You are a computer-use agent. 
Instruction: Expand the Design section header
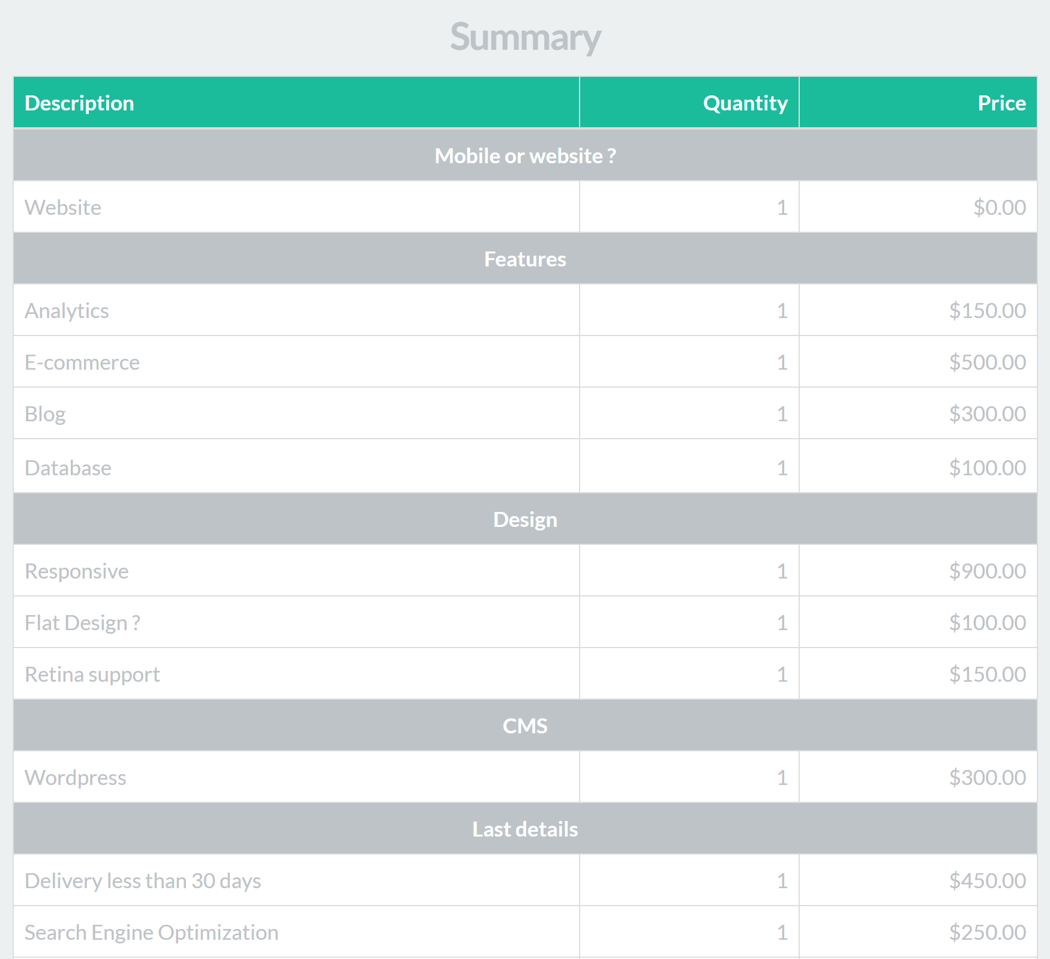pyautogui.click(x=524, y=519)
